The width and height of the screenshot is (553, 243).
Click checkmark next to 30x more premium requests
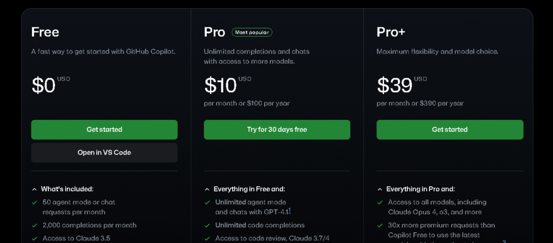(380, 225)
